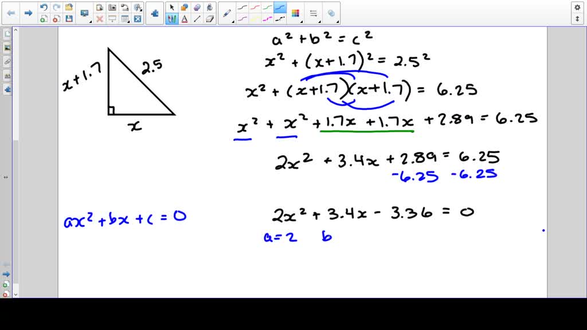Launch the Document Camera tool
Image resolution: width=587 pixels, height=330 pixels.
pyautogui.click(x=124, y=7)
